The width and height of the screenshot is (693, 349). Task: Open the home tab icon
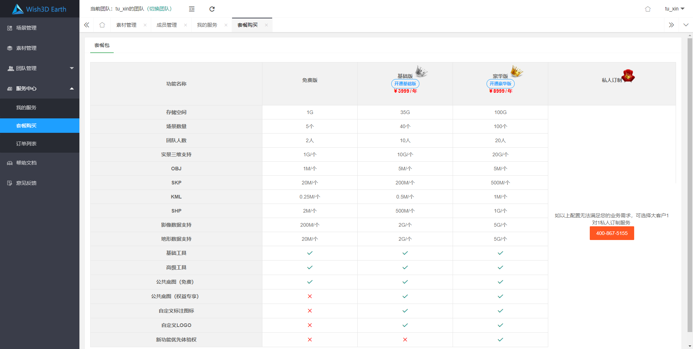(x=102, y=25)
